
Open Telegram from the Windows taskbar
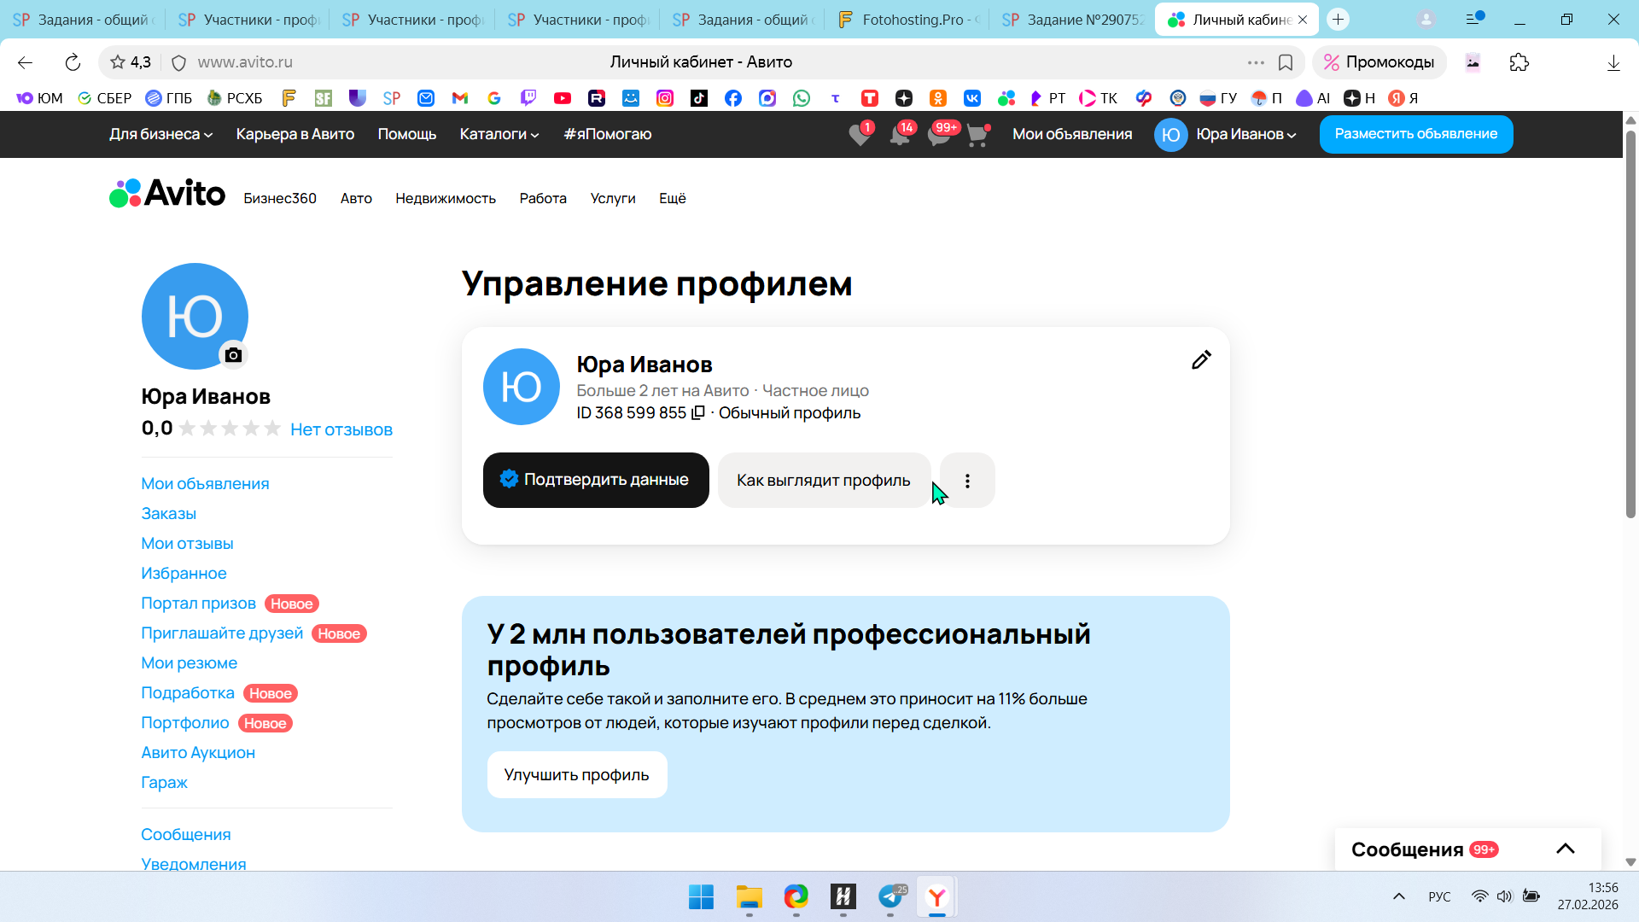890,897
